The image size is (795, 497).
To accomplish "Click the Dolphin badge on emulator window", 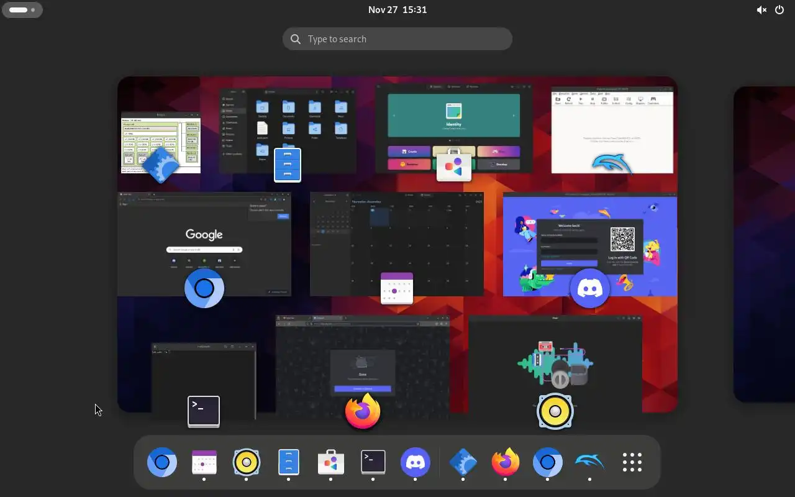I will pos(612,164).
